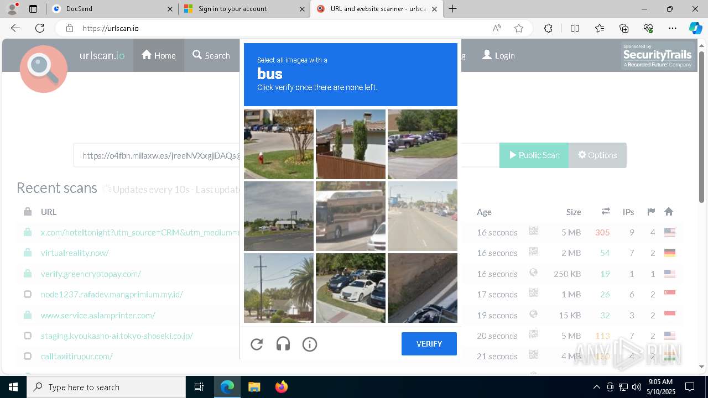Open verify.greencryptopay.com/ scan result

[91, 274]
